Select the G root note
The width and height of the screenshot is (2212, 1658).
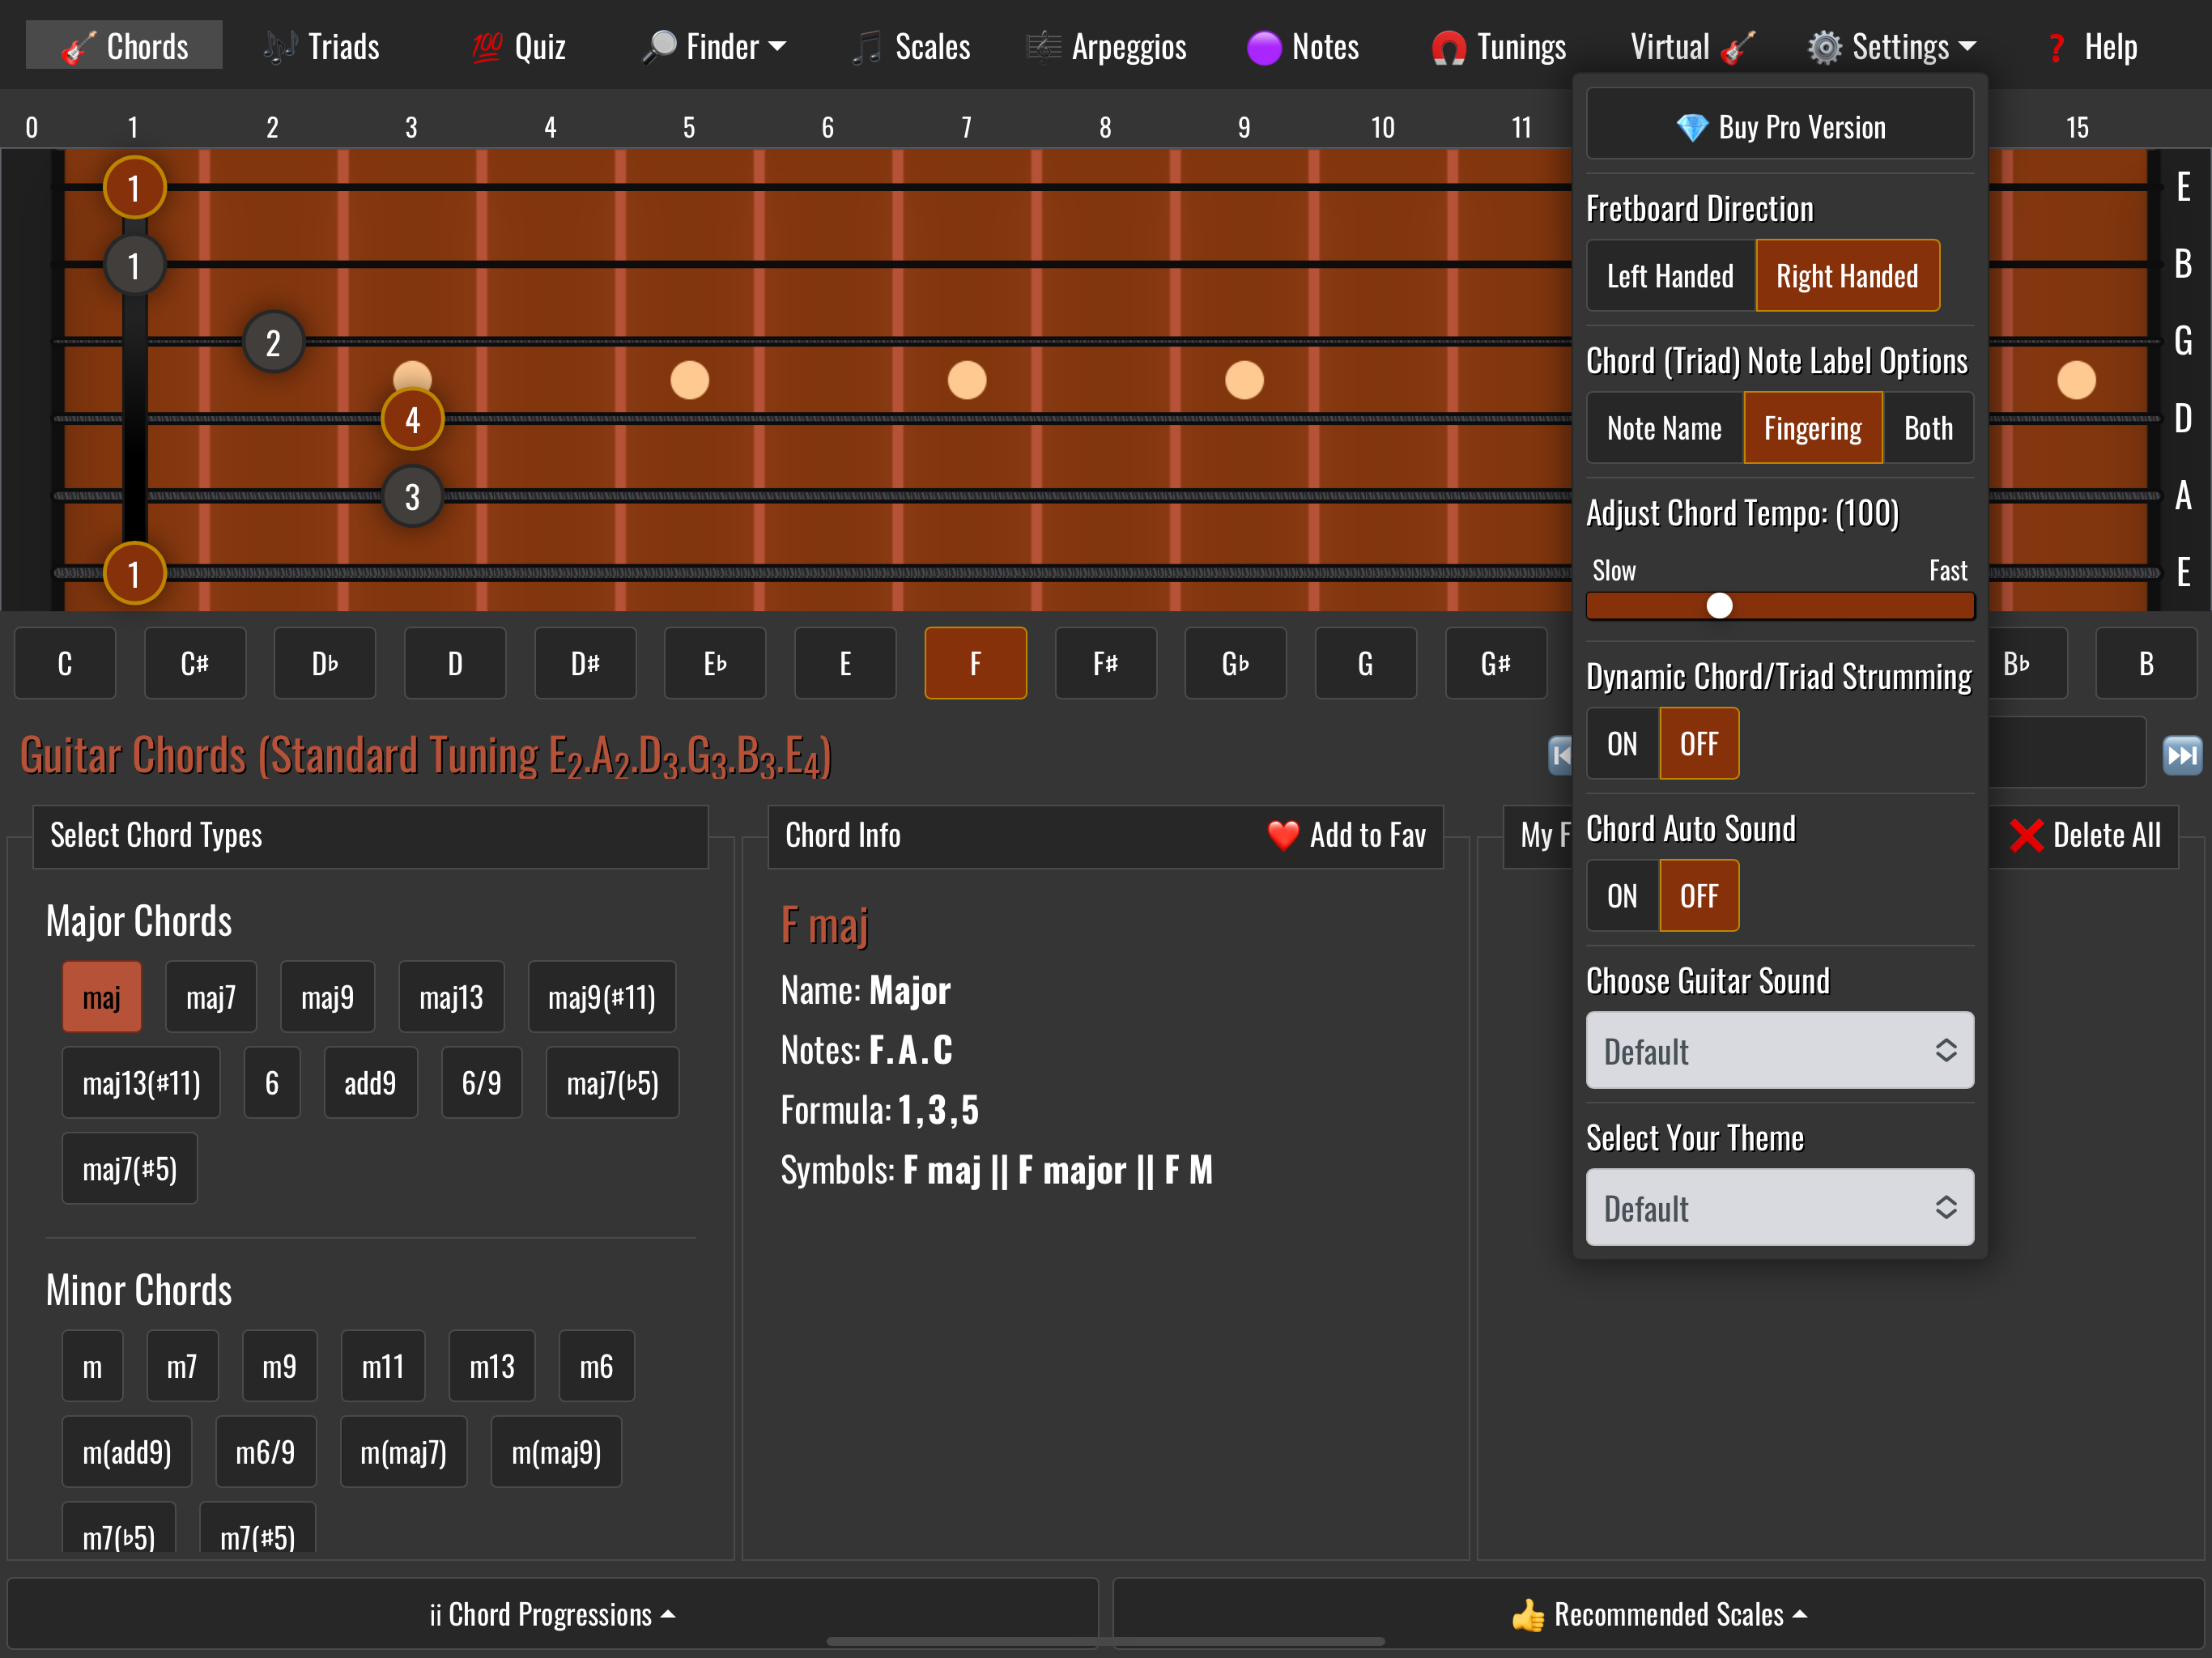click(x=1365, y=663)
